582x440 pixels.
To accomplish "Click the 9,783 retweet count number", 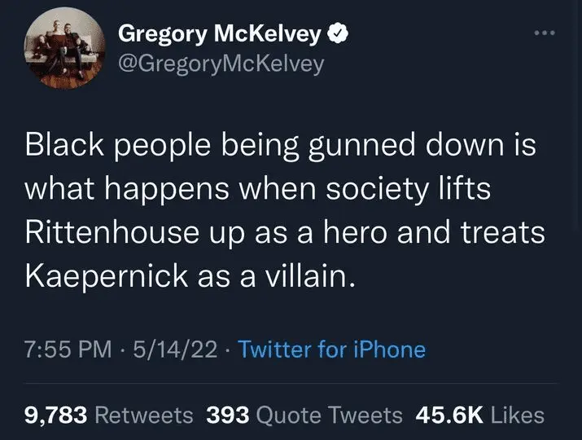I will (56, 415).
